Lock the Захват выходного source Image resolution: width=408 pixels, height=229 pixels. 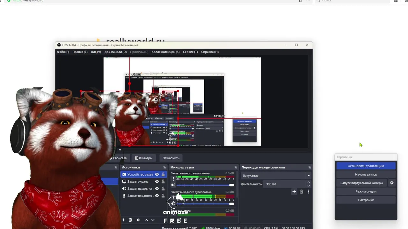tap(163, 188)
